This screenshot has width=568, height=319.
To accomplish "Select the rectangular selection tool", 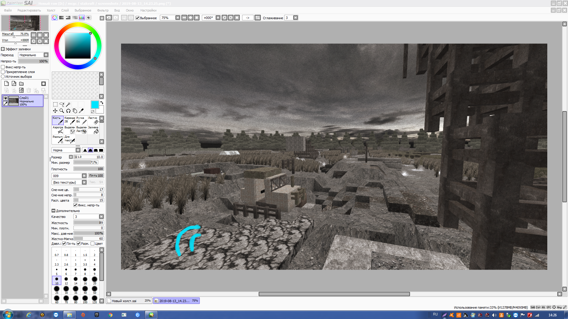I will tap(55, 104).
